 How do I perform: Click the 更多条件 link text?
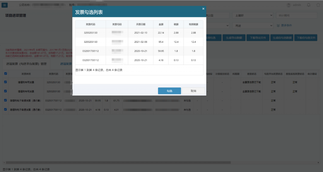click(x=286, y=25)
